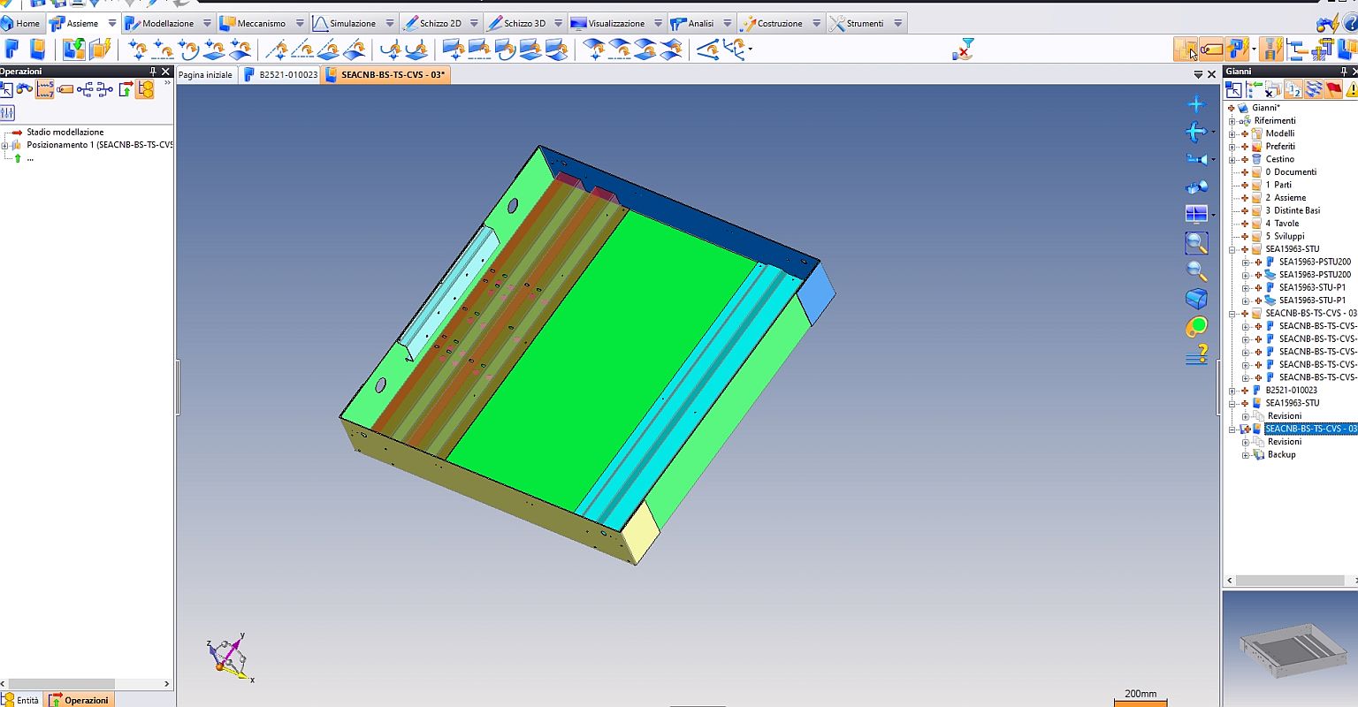Switch to the Entità bottom tab
Image resolution: width=1358 pixels, height=707 pixels.
tap(21, 700)
